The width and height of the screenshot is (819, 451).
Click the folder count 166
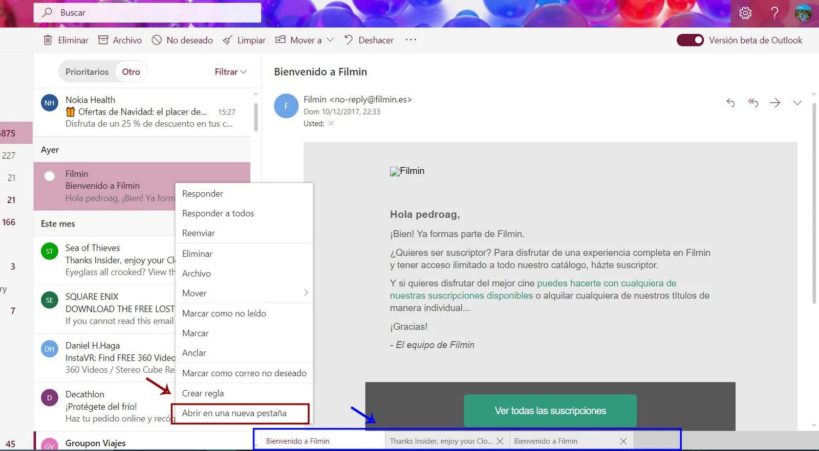tap(9, 222)
